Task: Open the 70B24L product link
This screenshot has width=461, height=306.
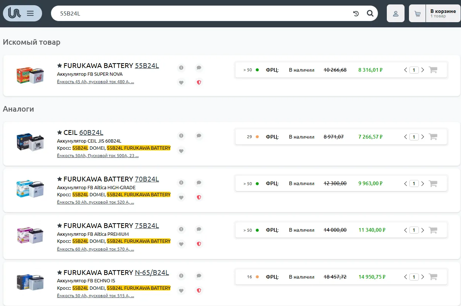Action: point(147,179)
